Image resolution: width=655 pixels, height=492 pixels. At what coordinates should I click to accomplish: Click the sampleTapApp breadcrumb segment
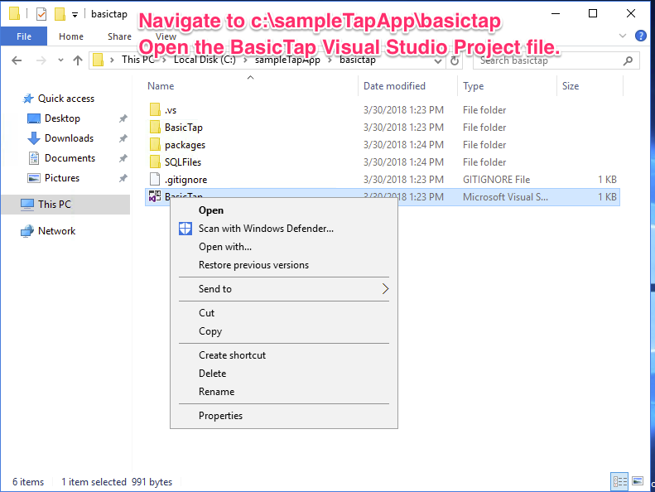point(287,60)
